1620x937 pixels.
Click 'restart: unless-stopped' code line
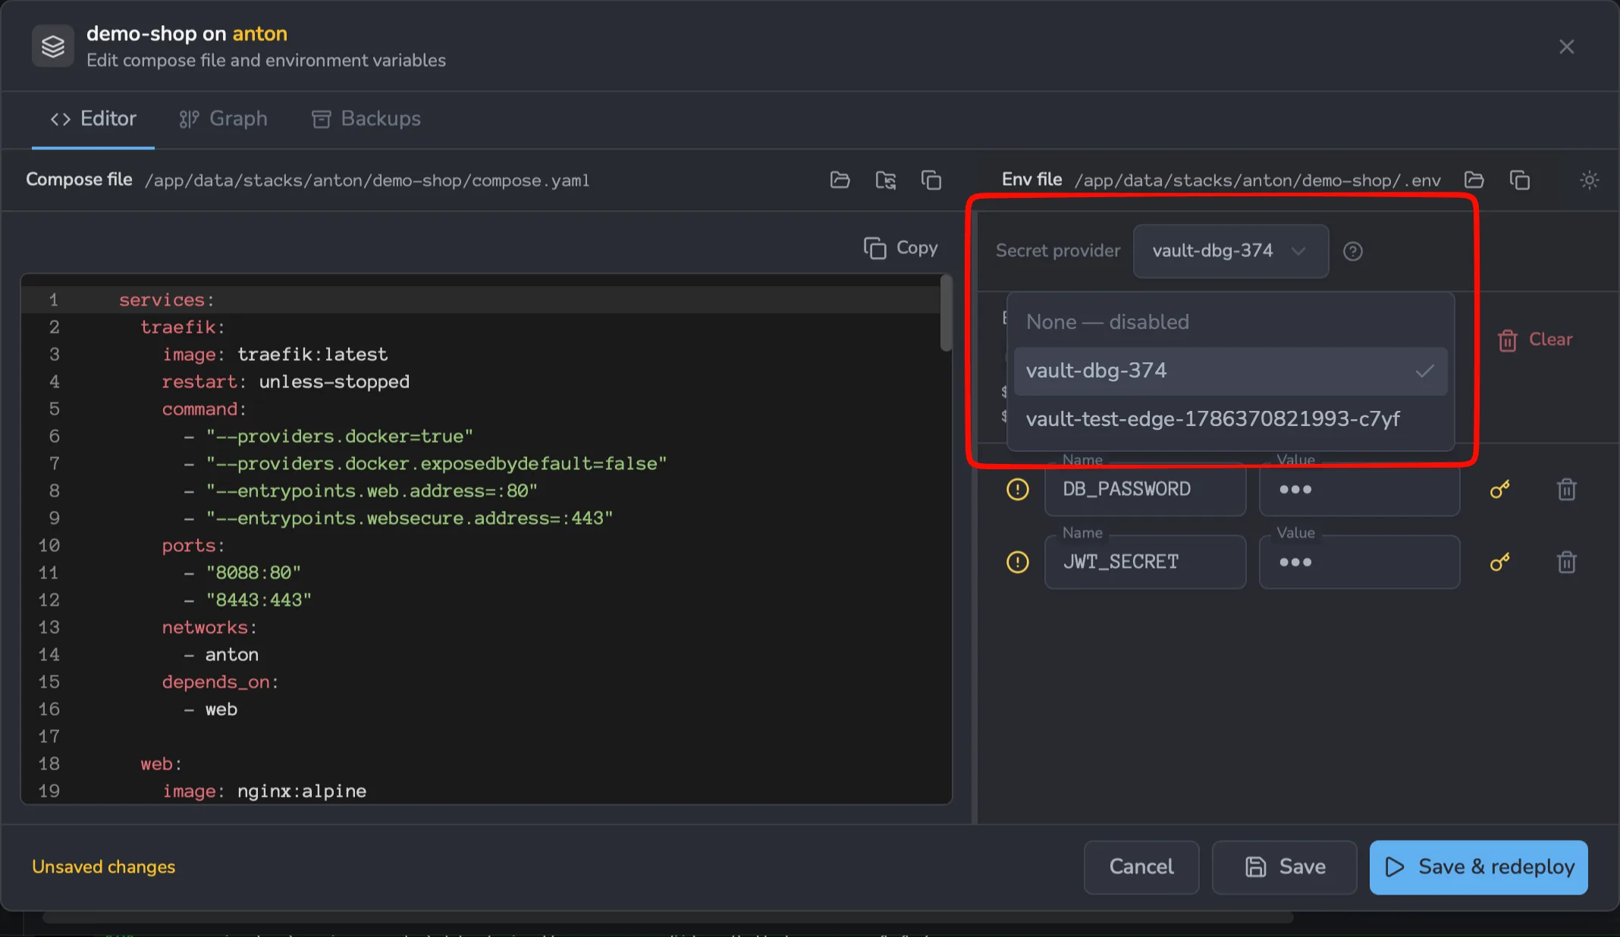click(x=285, y=382)
